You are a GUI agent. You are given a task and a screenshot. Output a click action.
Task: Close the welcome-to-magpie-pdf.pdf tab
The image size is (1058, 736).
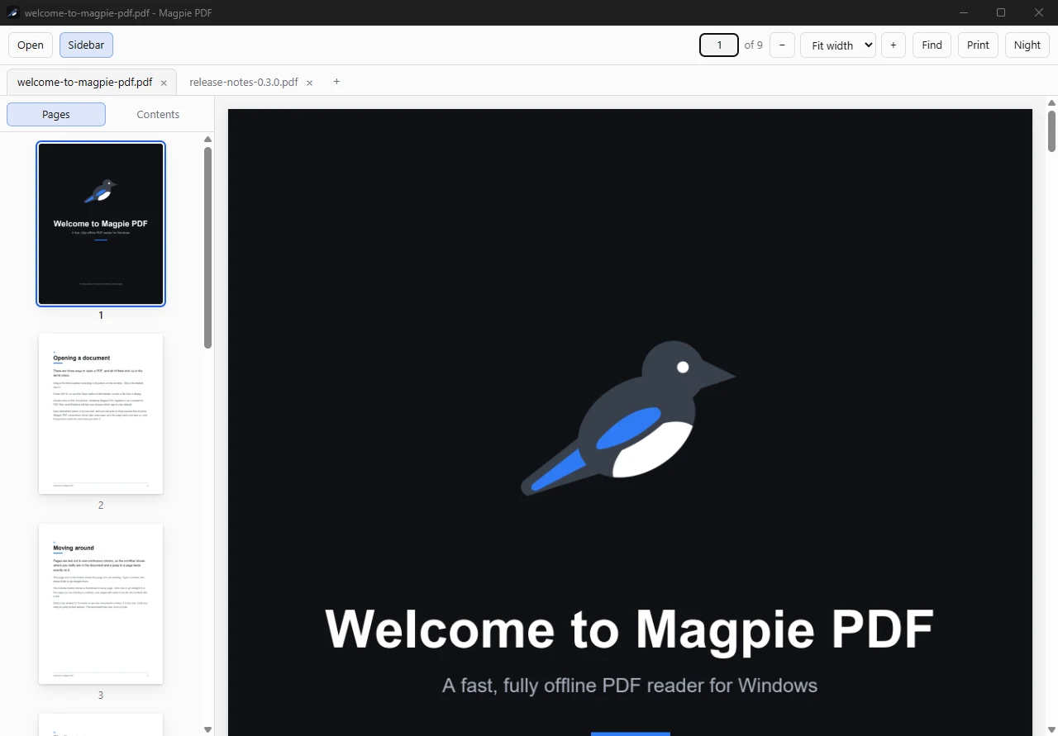164,83
